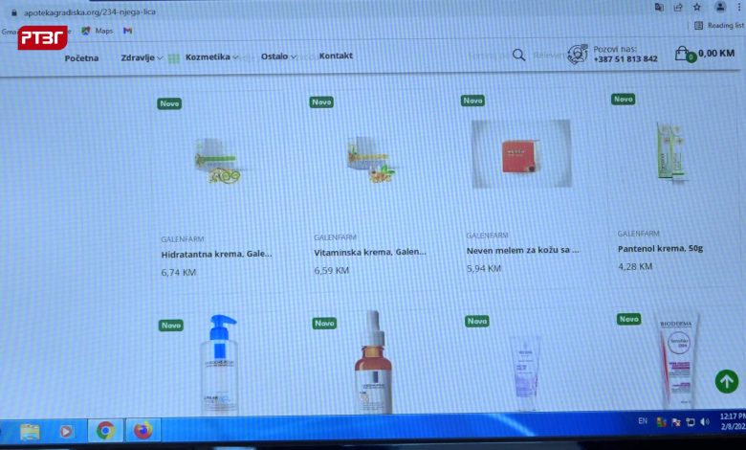Click the green scroll-to-top arrow

727,381
